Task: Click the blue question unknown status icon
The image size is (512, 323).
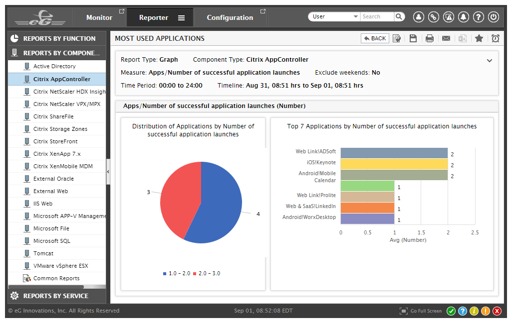Action: point(463,311)
